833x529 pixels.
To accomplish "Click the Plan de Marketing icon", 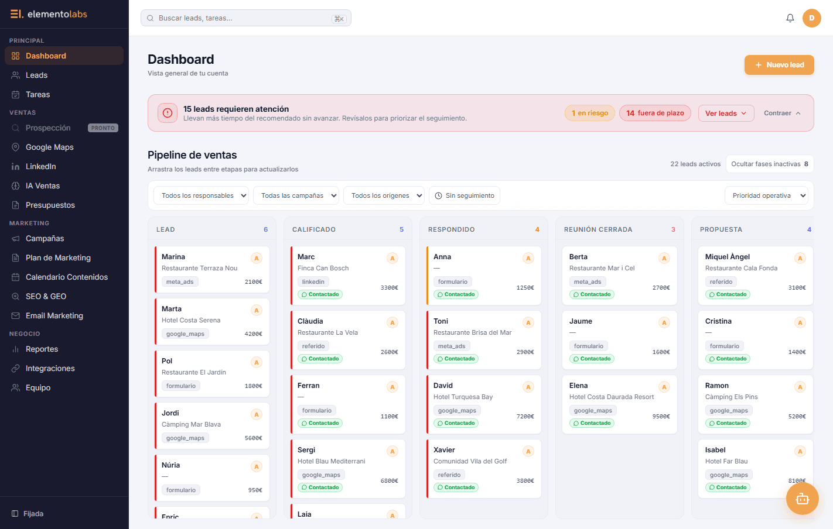I will click(16, 258).
